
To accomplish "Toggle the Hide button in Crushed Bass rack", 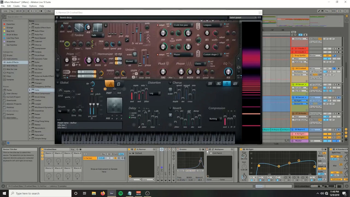I will click(121, 154).
